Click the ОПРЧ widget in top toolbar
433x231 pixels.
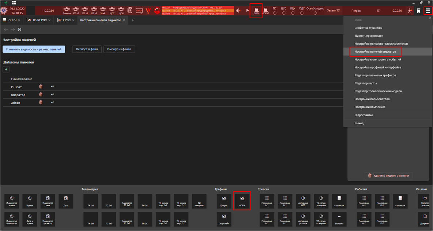point(256,11)
